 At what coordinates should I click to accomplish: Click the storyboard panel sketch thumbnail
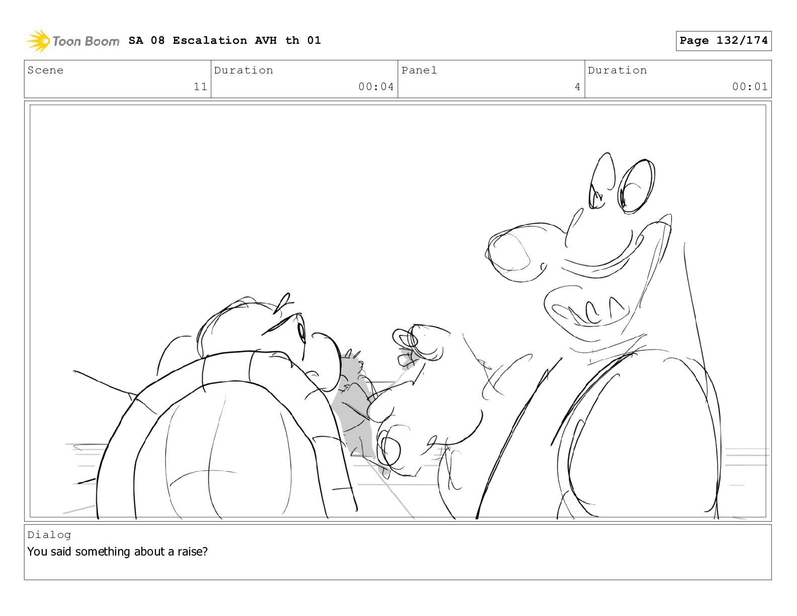pos(398,311)
